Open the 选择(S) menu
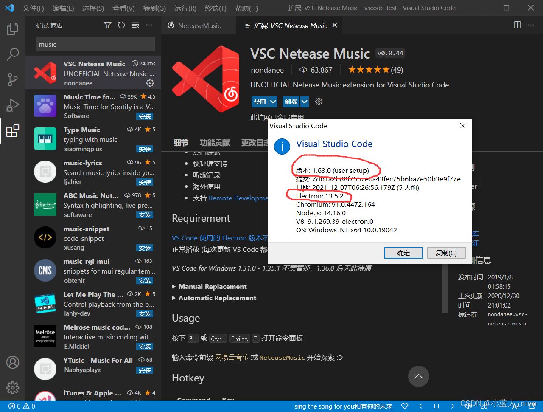Viewport: 543px width, 412px height. click(x=93, y=8)
